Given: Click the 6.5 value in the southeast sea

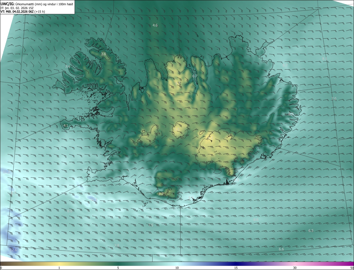Looking at the screenshot, I should (x=311, y=231).
